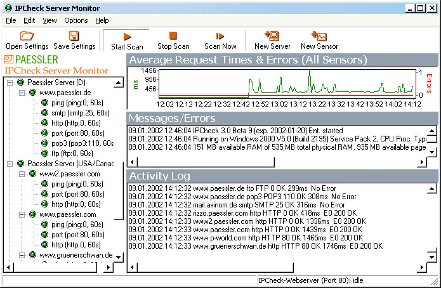Open the Help menu
441x288 pixels.
102,20
